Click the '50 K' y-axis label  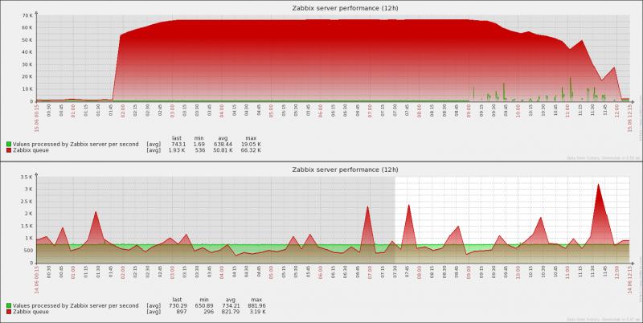(x=27, y=40)
